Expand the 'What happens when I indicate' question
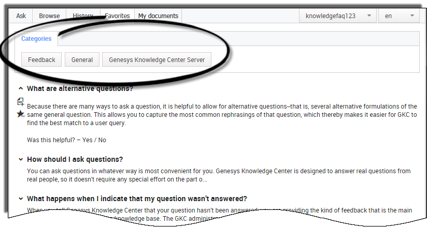 [x=20, y=199]
